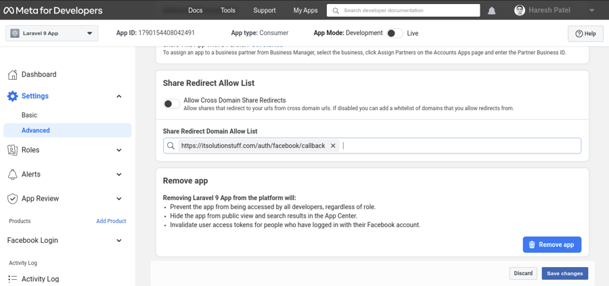
Task: Click the Dashboard house icon
Action: tap(12, 74)
